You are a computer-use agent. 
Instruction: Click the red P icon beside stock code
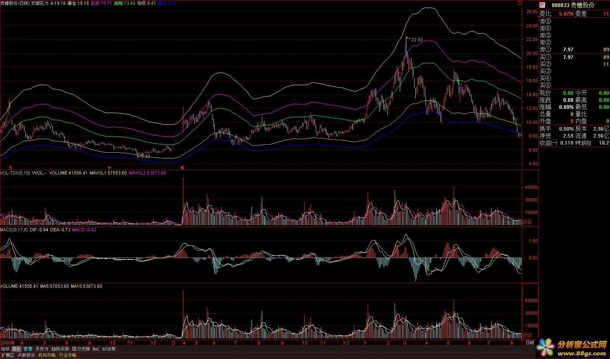(542, 5)
